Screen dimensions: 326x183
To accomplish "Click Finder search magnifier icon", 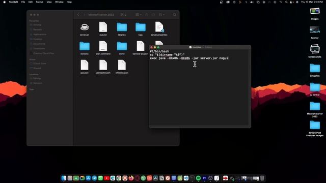I will coord(175,15).
